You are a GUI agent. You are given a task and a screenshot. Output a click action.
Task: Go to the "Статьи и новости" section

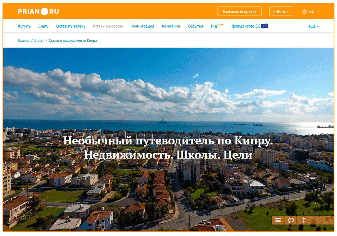click(x=108, y=26)
